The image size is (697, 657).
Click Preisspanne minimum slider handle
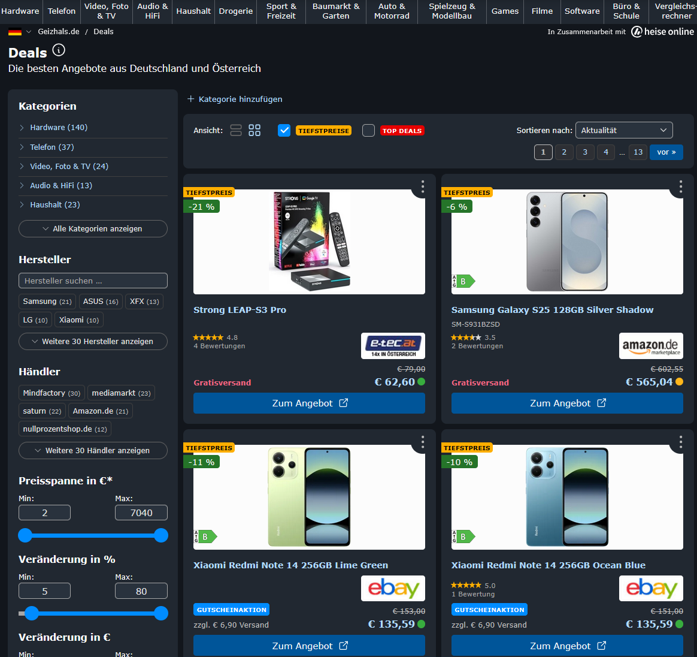[25, 535]
